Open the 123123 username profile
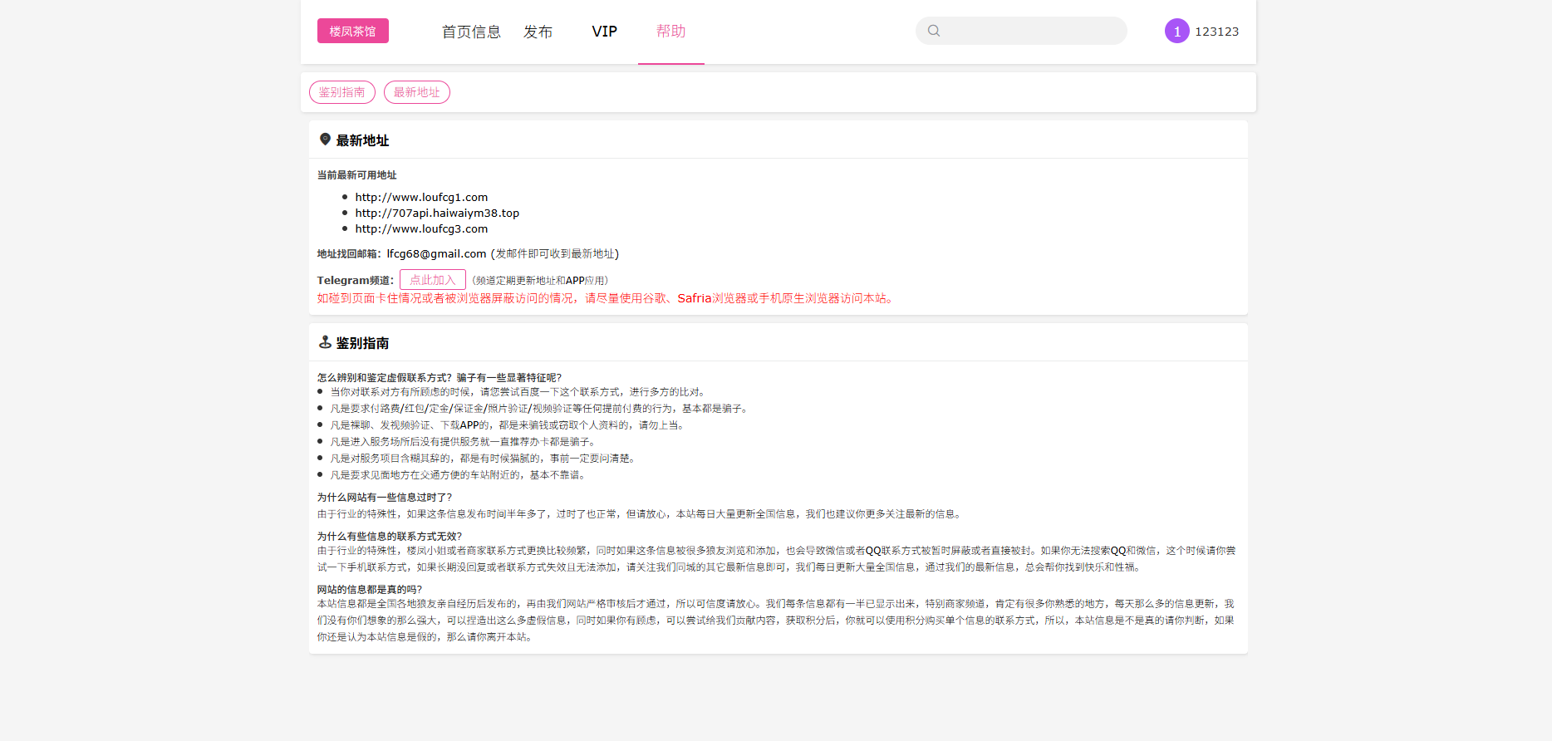The width and height of the screenshot is (1552, 741). (1216, 32)
